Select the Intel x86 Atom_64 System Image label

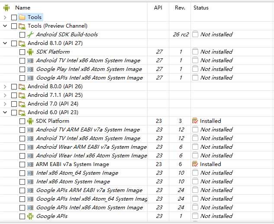coord(77,173)
